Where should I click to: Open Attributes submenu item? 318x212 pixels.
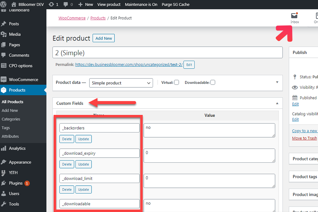click(x=10, y=136)
